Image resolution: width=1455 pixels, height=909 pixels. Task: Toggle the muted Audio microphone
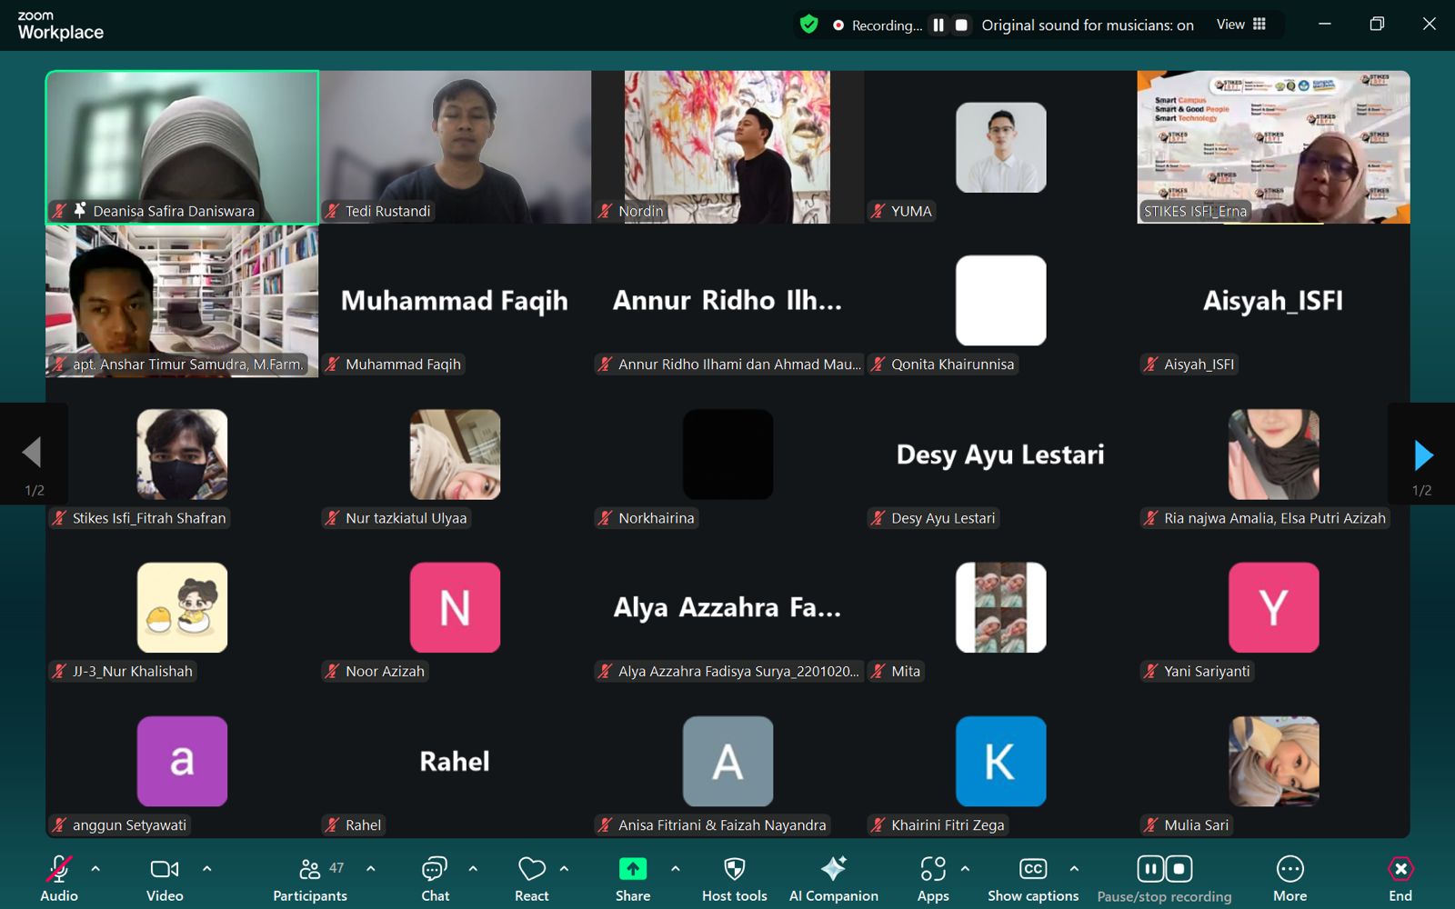tap(59, 870)
